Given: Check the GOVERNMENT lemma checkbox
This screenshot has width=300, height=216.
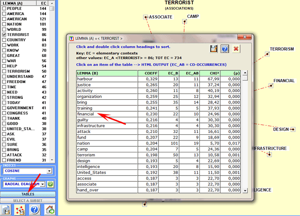Looking at the screenshot, I should [x=4, y=108].
